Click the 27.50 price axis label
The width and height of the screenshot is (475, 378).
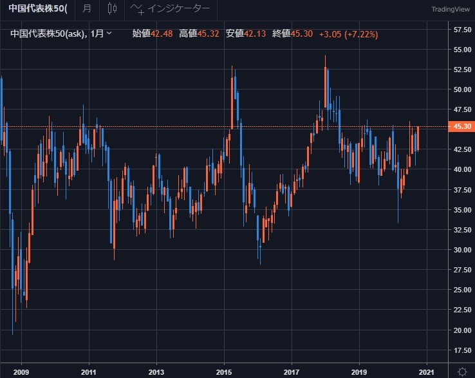pyautogui.click(x=462, y=270)
